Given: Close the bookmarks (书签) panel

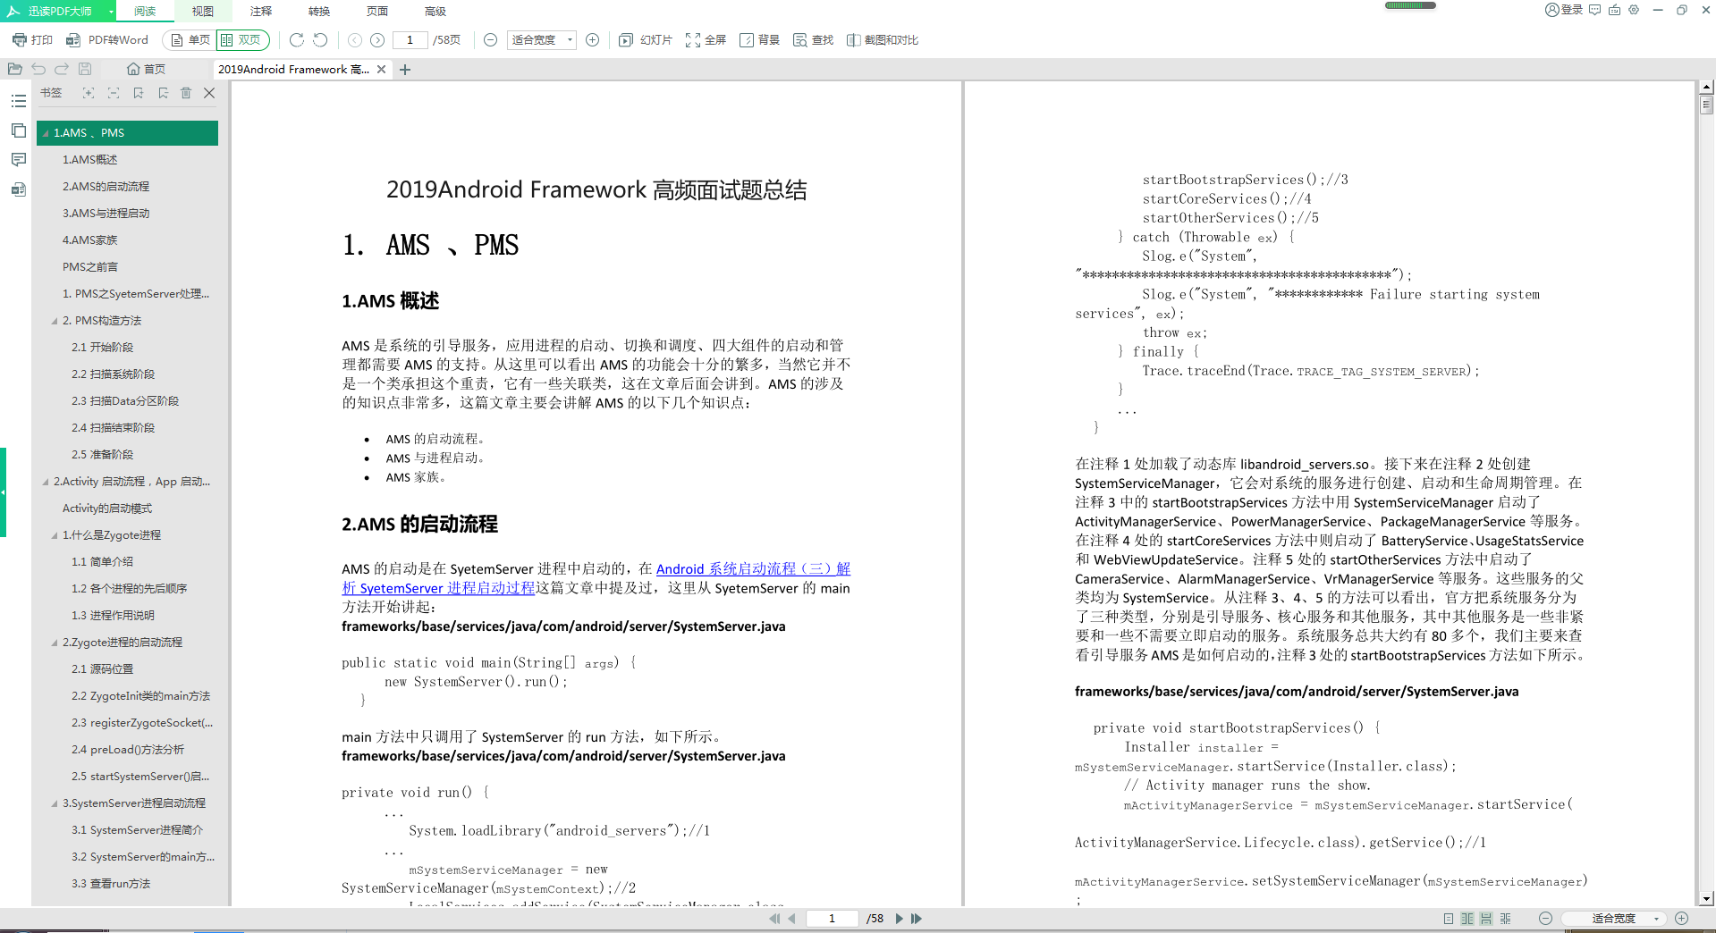Looking at the screenshot, I should click(209, 93).
